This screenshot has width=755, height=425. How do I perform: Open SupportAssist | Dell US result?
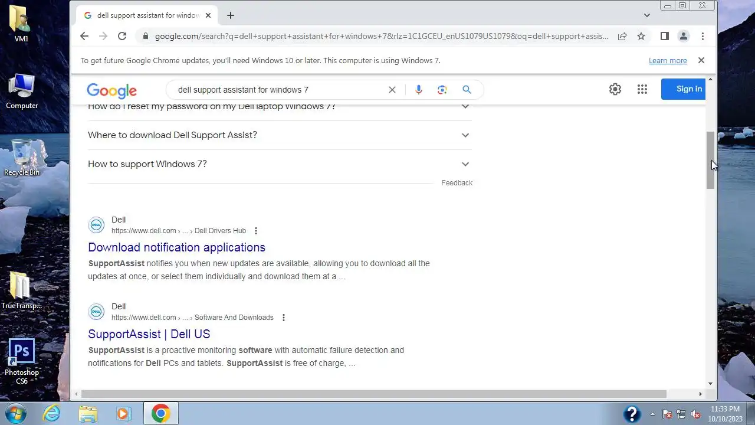[x=149, y=334]
